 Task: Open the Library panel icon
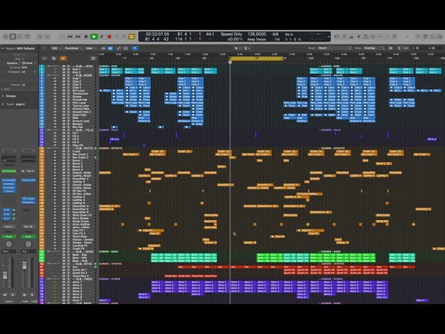pos(6,37)
